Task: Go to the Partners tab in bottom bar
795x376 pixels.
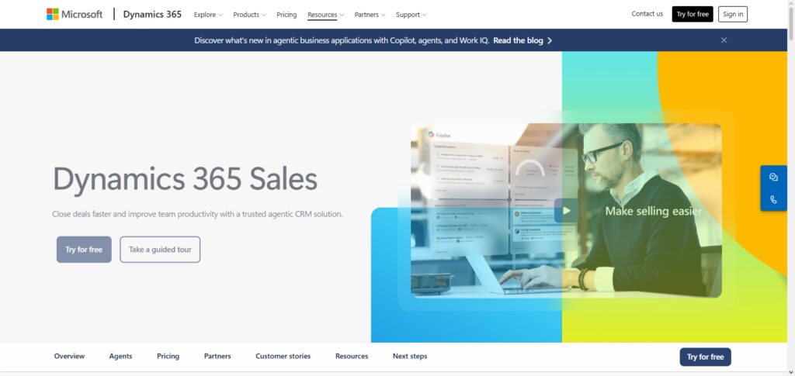Action: click(x=217, y=357)
